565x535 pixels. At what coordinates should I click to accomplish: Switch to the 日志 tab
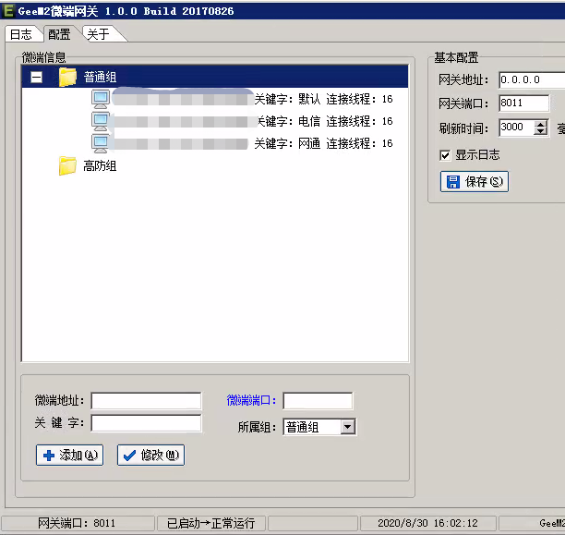(x=20, y=34)
